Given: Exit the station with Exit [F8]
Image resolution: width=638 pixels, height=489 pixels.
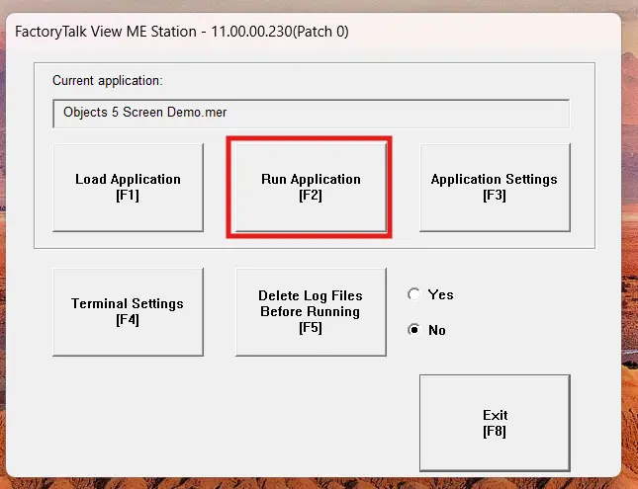Looking at the screenshot, I should [x=495, y=423].
